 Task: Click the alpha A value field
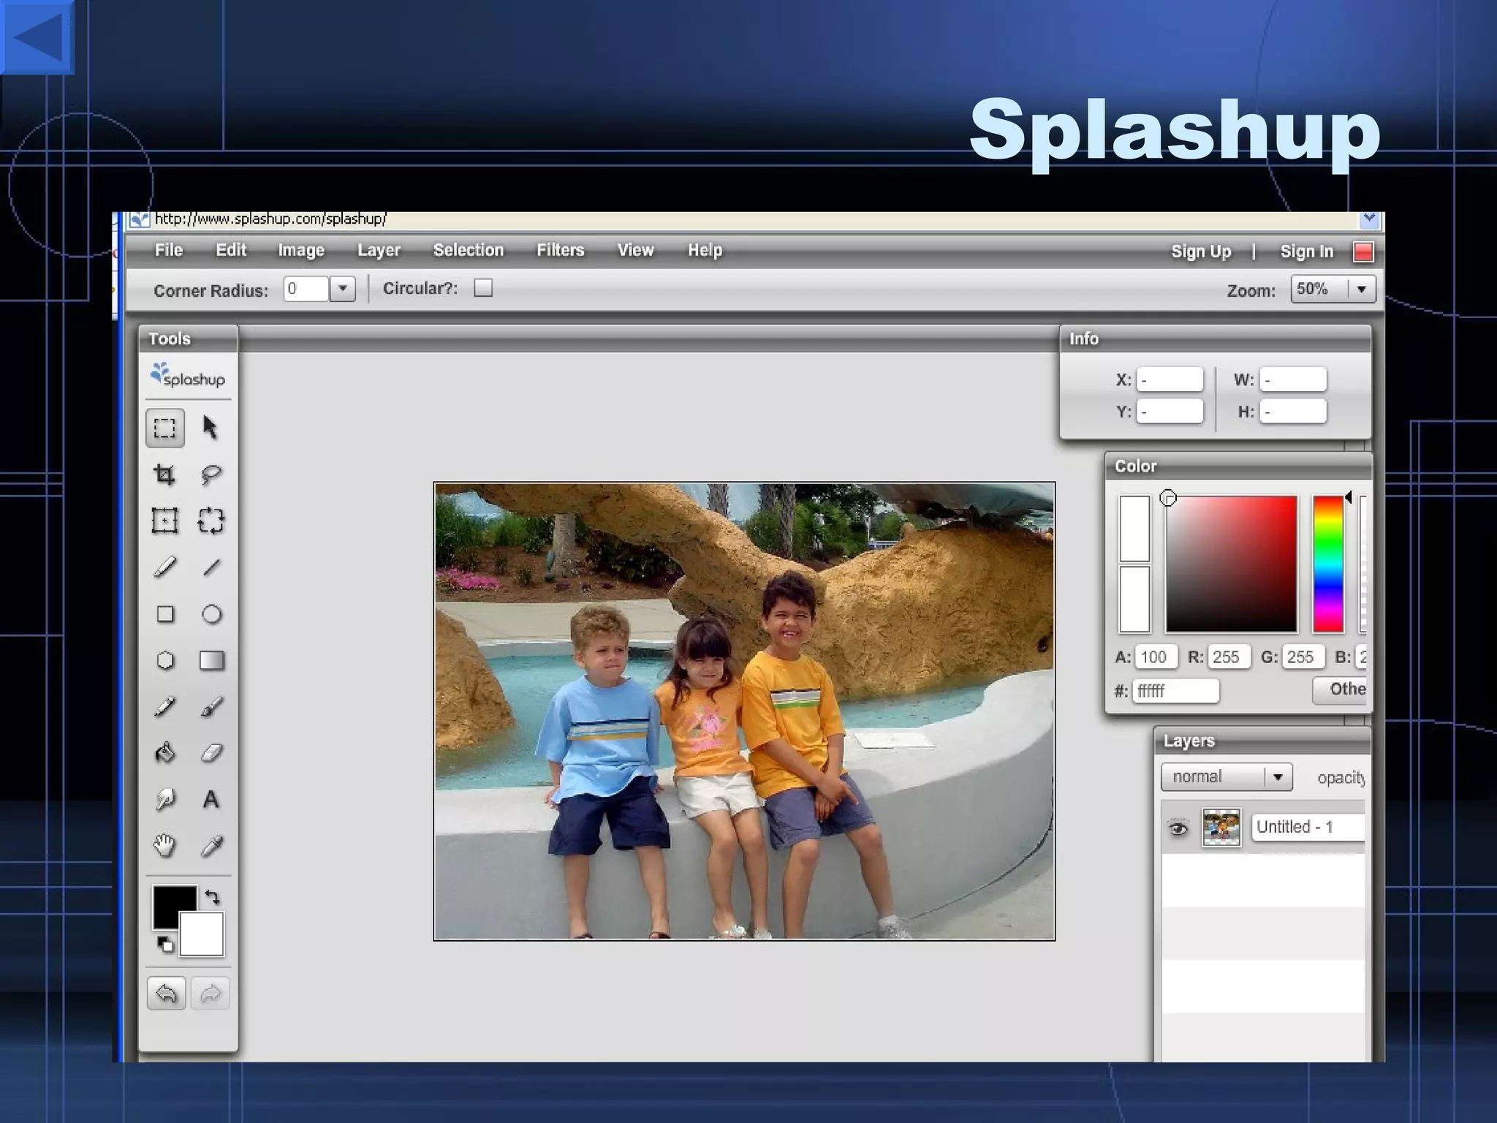[x=1156, y=657]
